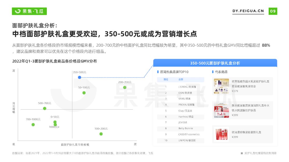The width and height of the screenshot is (289, 162).
Task: Click the 代表商品 heading
Action: coord(221,72)
